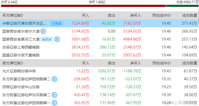199x106 pixels.
Task: Open seat 东方财富证券拉萨团结路第二
Action: [26, 79]
